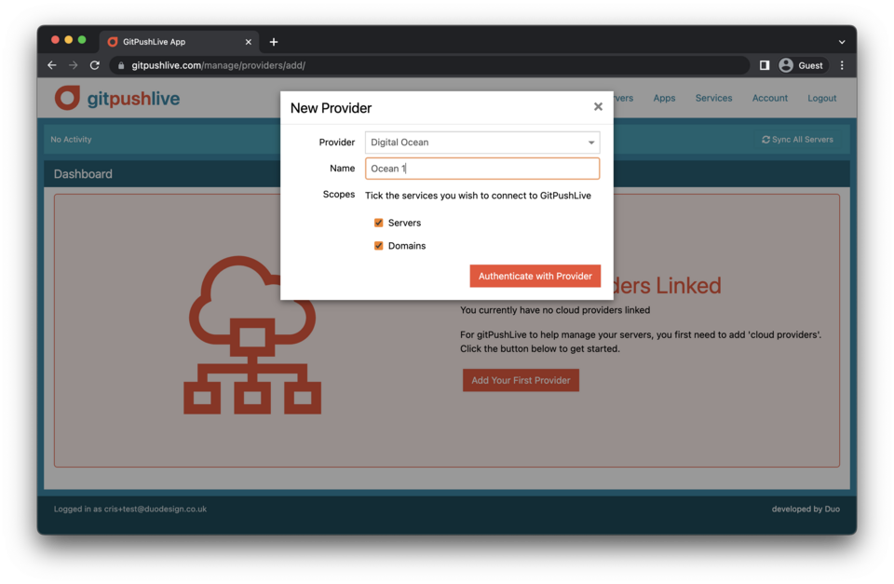Screen dimensions: 894x584
Task: Click the gitpushlive logo
Action: pos(117,98)
